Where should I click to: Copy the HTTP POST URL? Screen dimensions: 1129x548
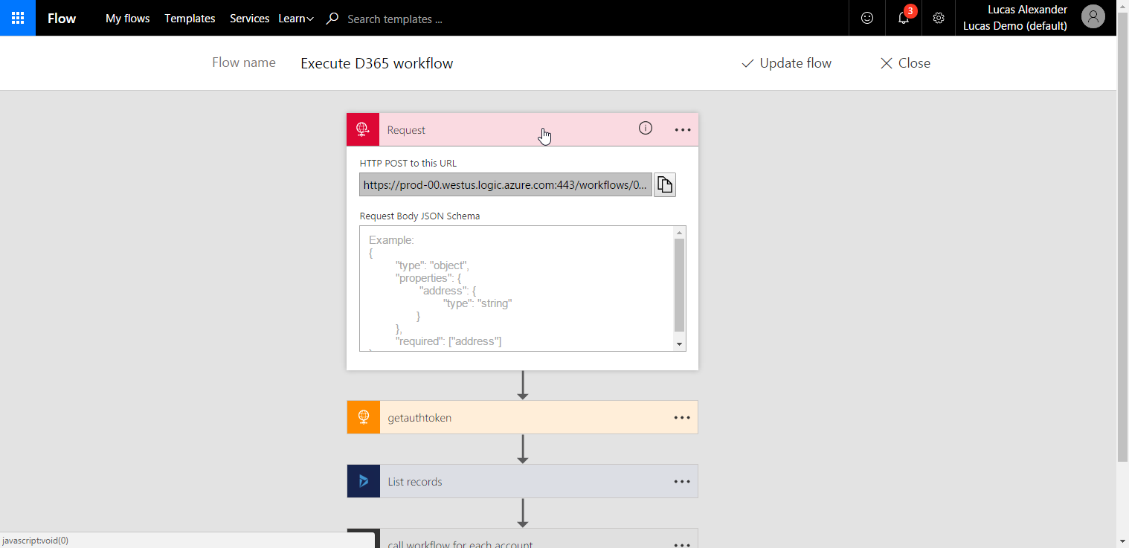pos(665,184)
